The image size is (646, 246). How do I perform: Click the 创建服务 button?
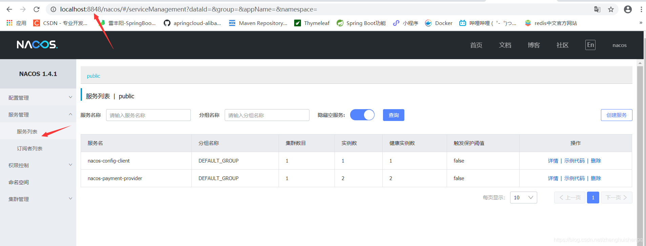[617, 115]
